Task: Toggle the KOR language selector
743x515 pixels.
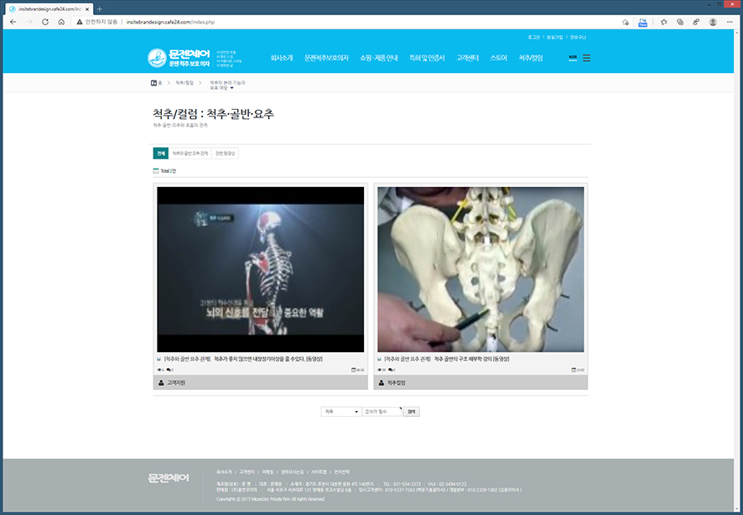Action: [573, 58]
